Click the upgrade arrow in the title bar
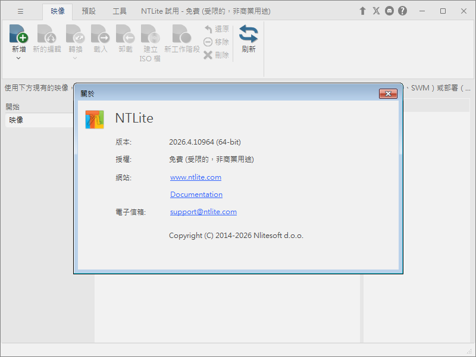The image size is (476, 357). tap(362, 10)
